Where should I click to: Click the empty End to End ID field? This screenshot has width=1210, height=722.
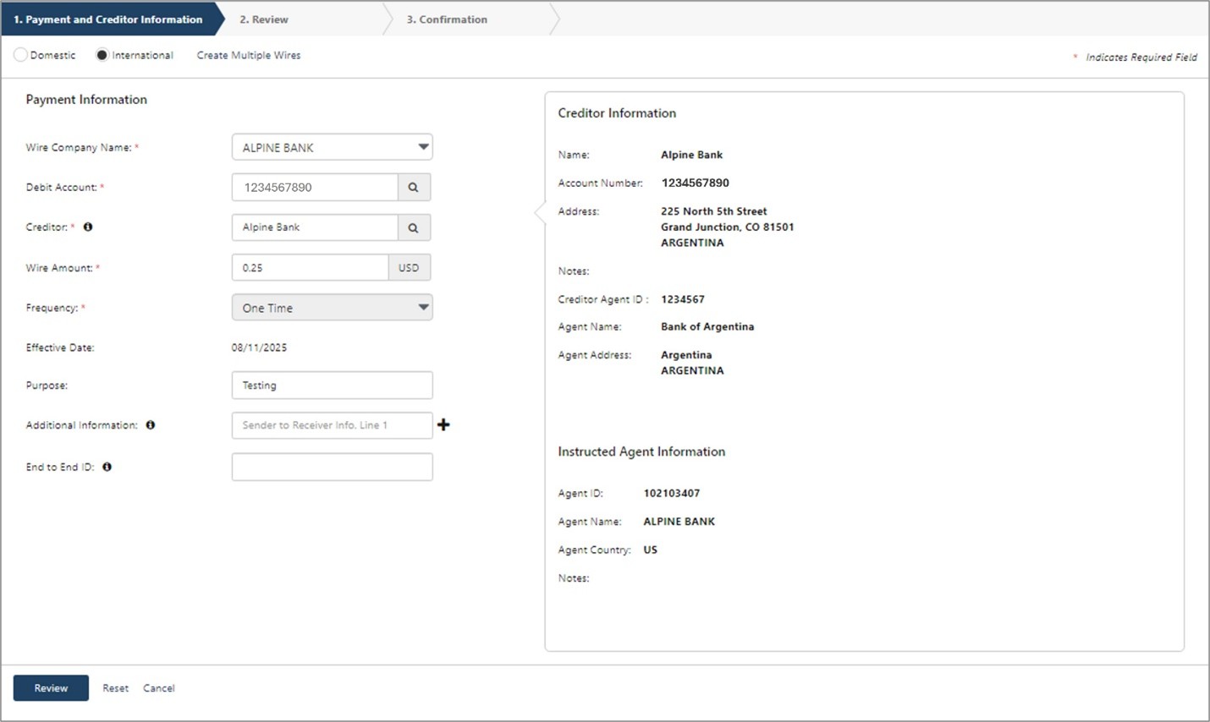click(332, 467)
